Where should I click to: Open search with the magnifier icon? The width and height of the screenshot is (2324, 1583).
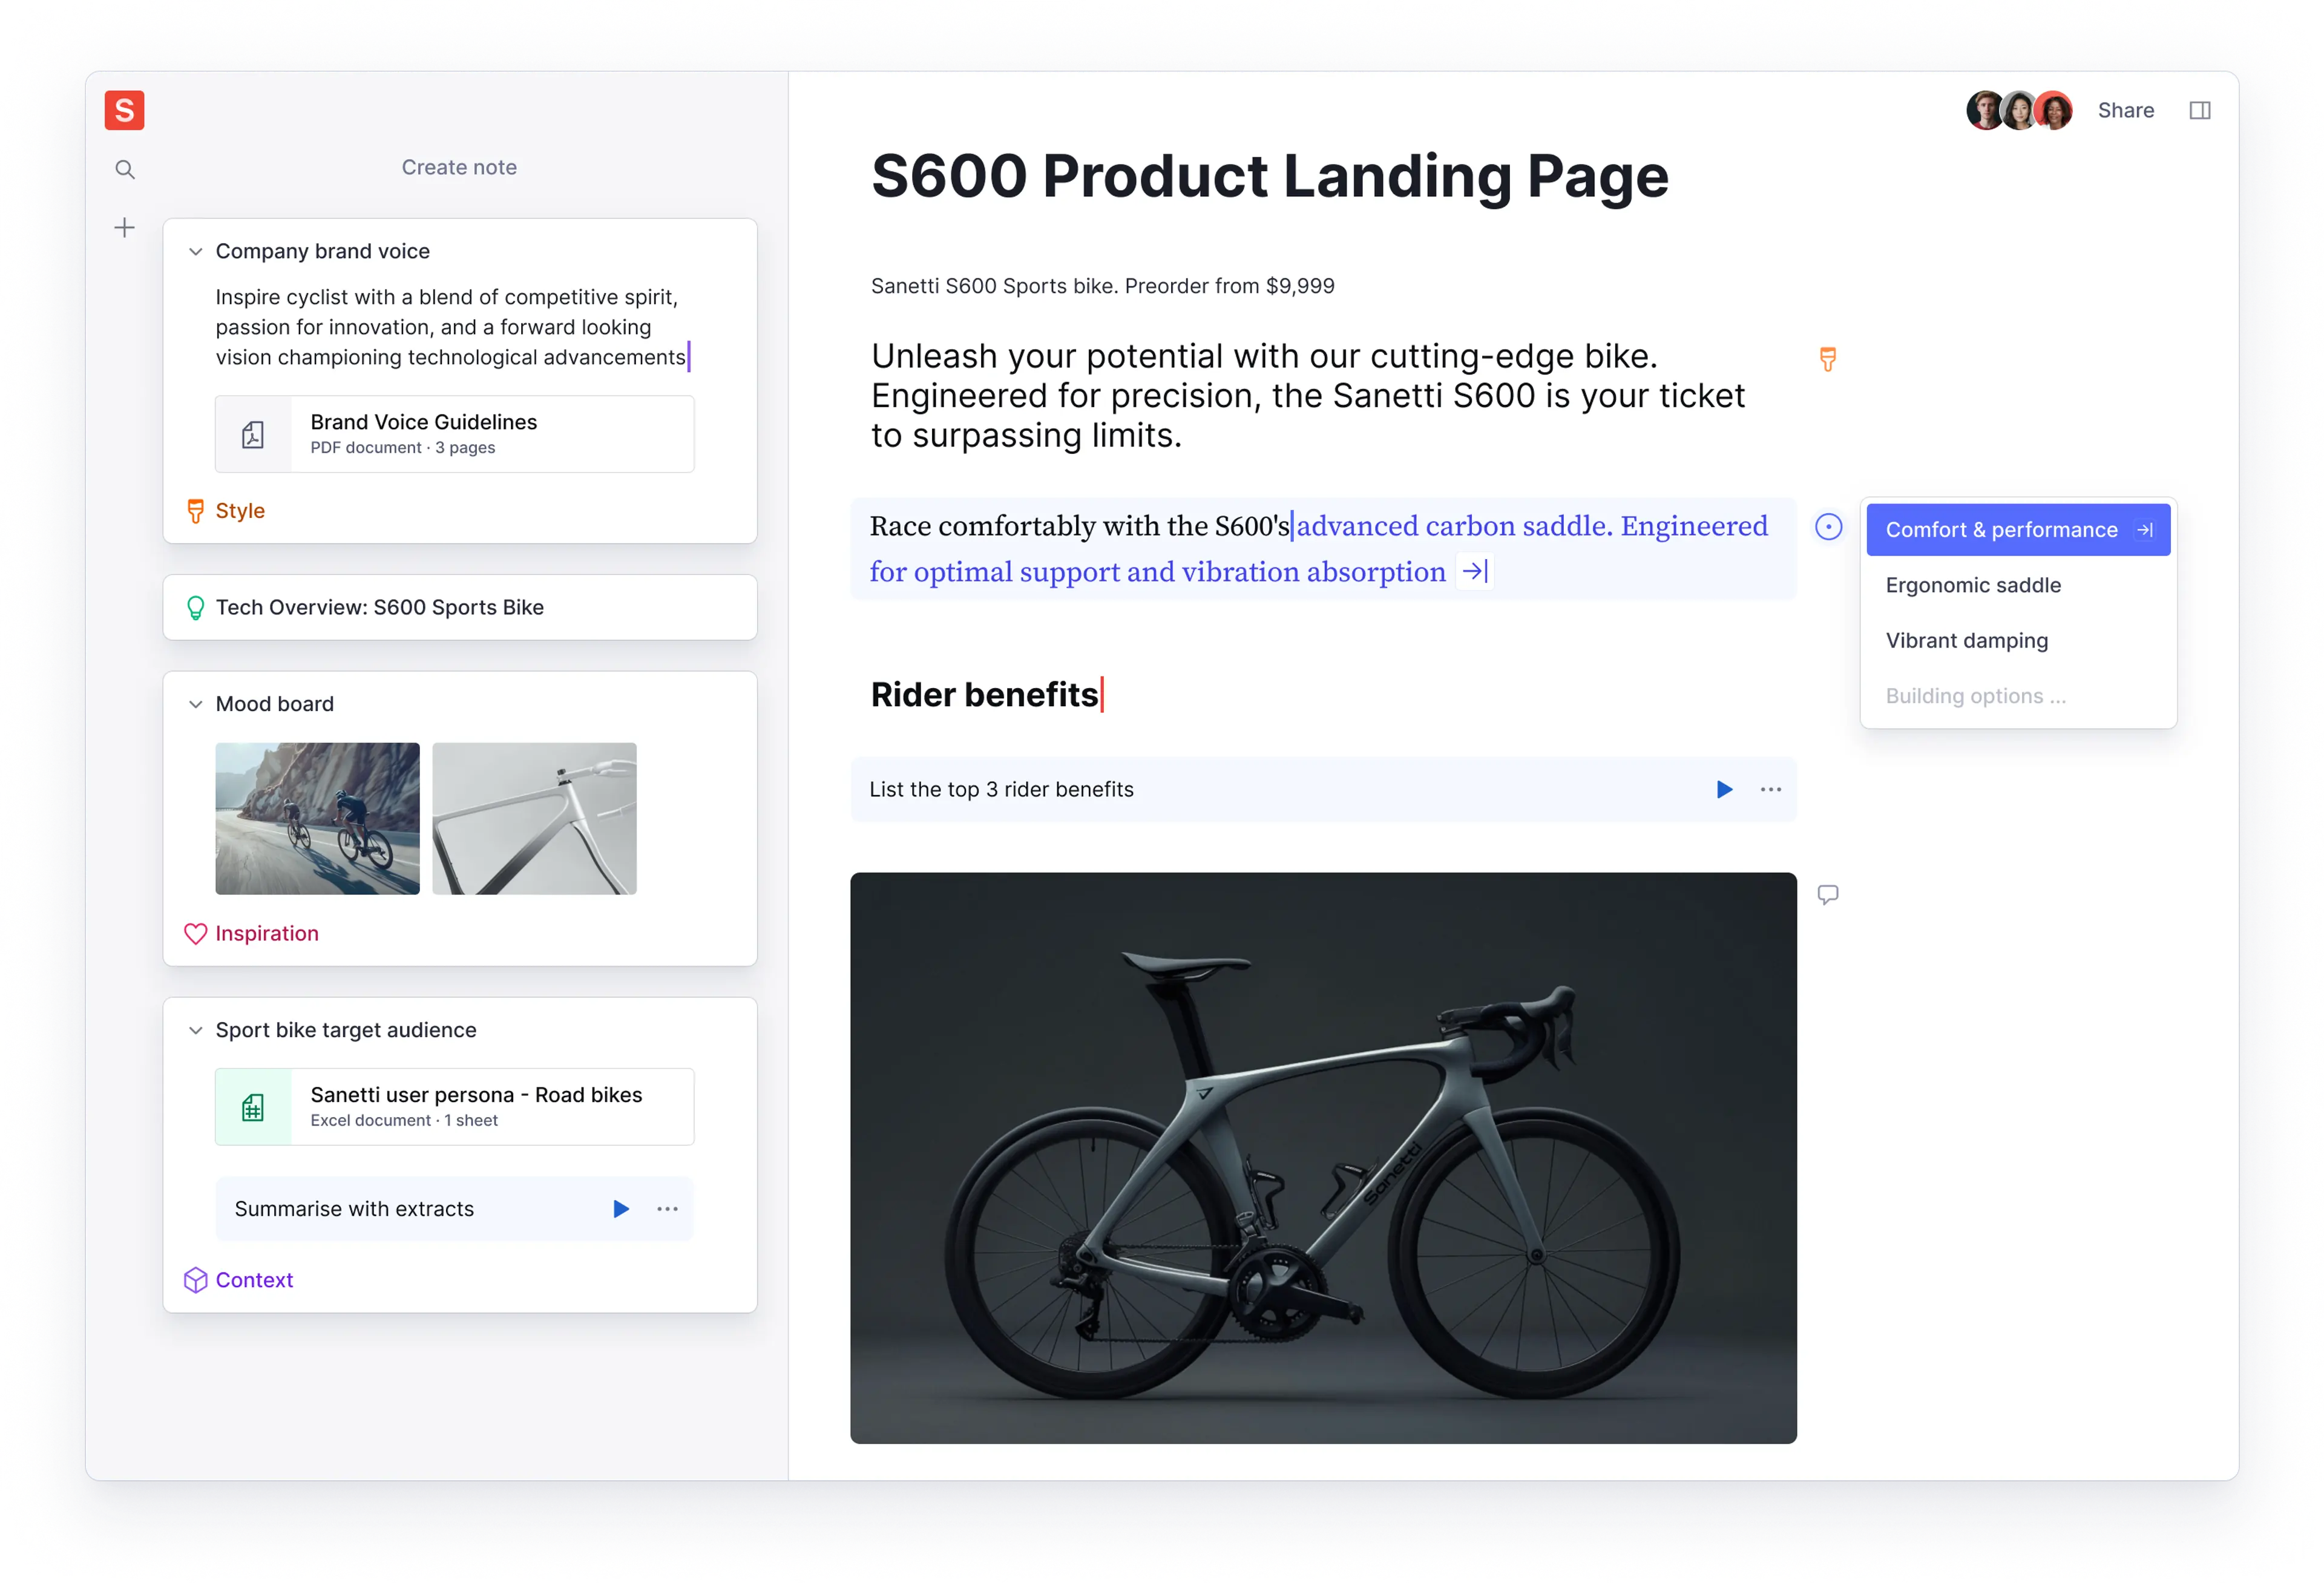[x=124, y=169]
